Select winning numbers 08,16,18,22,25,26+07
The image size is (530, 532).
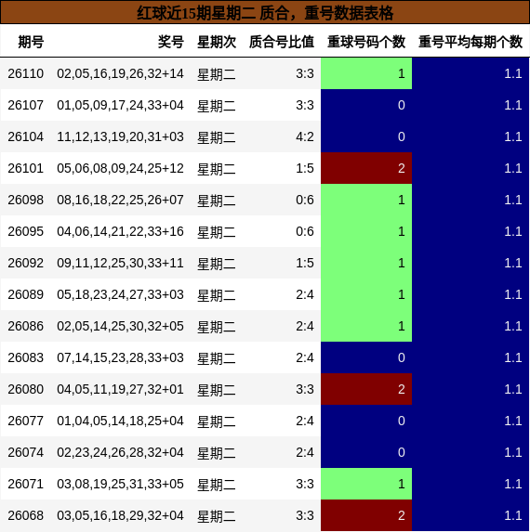tap(120, 200)
